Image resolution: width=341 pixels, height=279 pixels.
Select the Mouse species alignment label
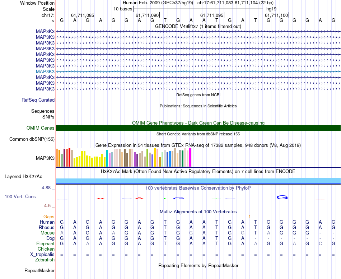coord(47,233)
